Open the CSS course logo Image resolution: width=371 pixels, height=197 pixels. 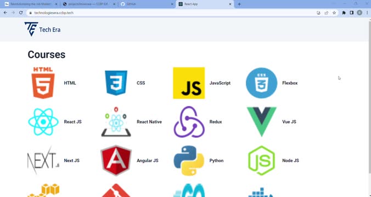[x=116, y=83]
